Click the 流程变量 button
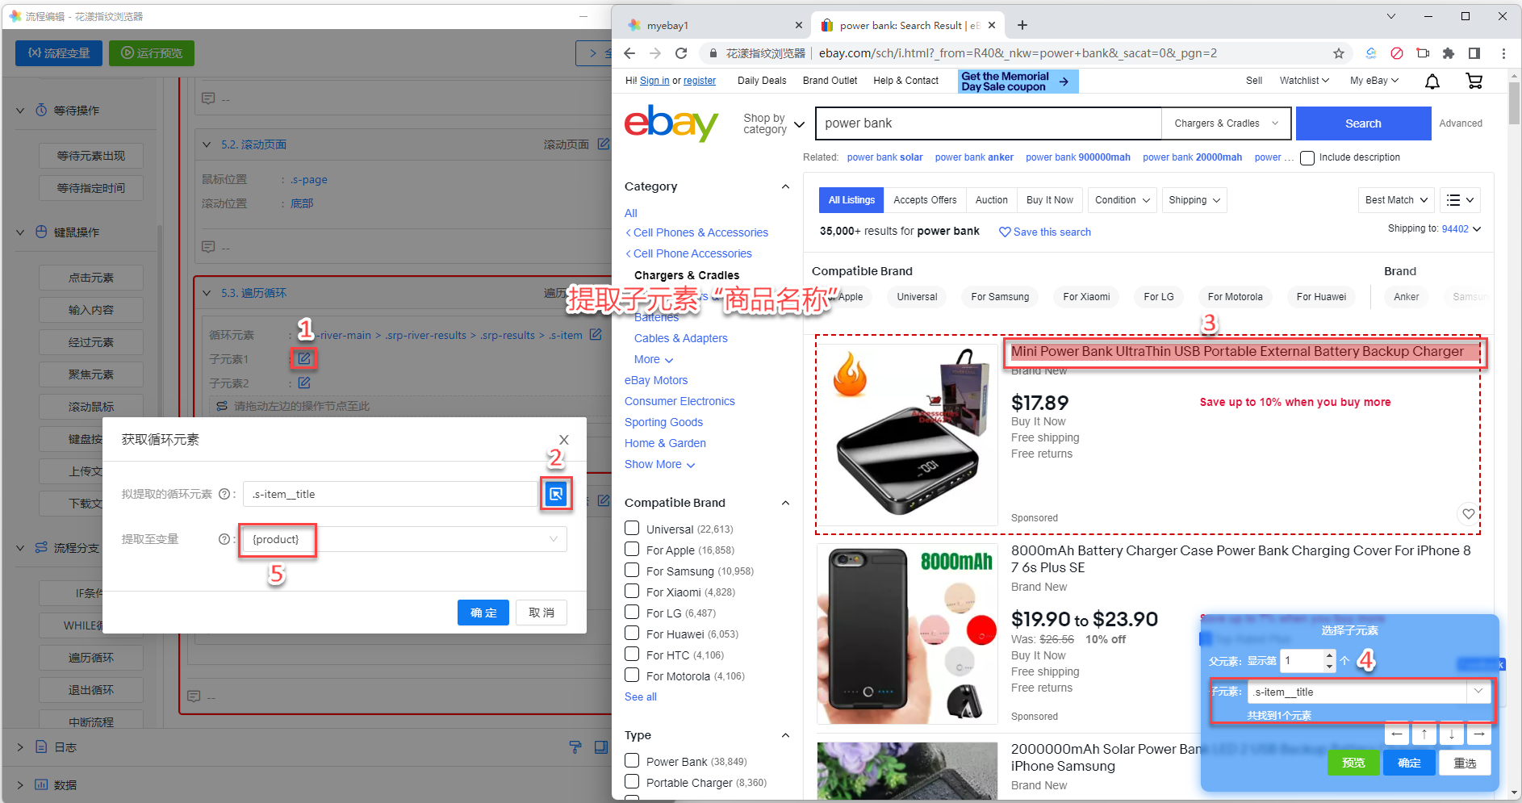The image size is (1522, 803). (59, 53)
